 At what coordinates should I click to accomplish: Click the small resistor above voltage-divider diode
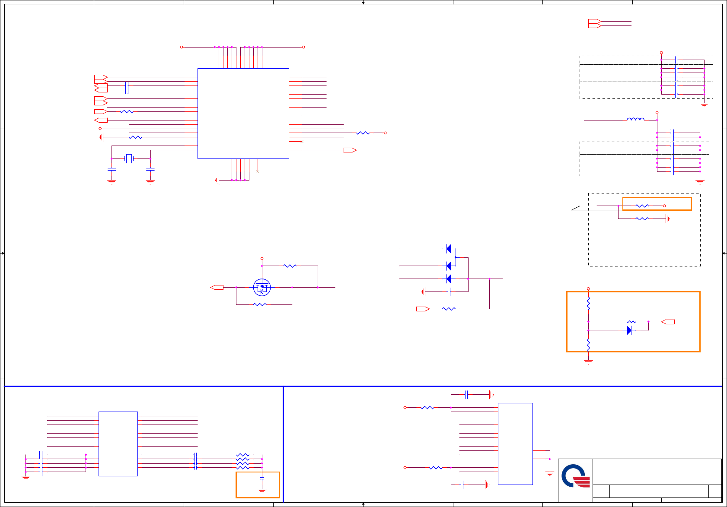(x=631, y=322)
